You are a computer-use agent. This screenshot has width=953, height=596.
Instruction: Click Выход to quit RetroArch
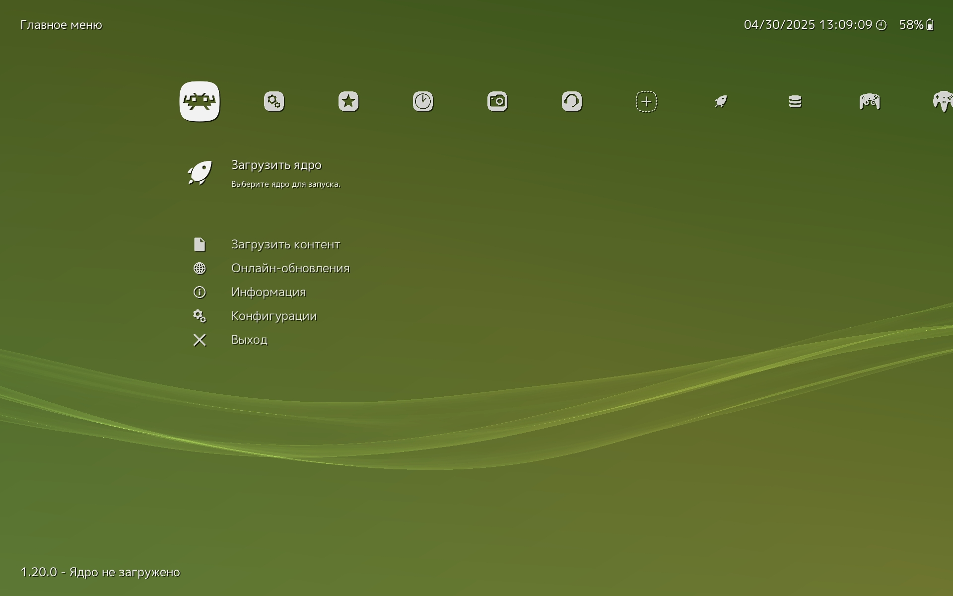point(249,340)
